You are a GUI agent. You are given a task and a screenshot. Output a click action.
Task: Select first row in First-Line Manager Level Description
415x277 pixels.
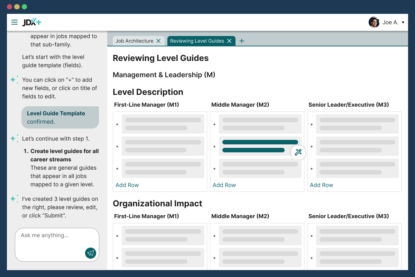click(163, 124)
